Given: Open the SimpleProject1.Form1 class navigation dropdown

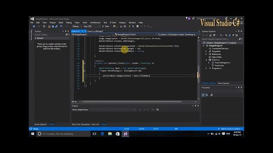Looking at the screenshot, I should coord(136,34).
